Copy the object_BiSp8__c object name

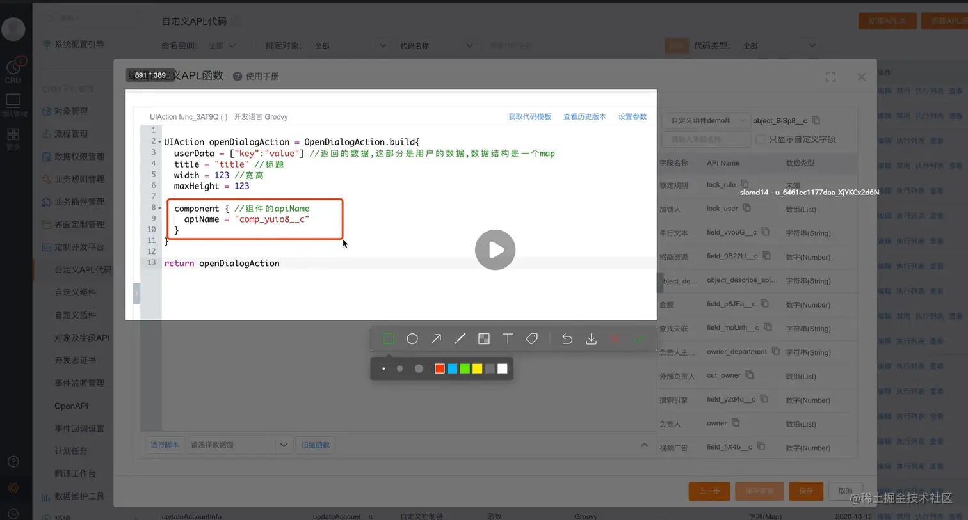[x=816, y=120]
